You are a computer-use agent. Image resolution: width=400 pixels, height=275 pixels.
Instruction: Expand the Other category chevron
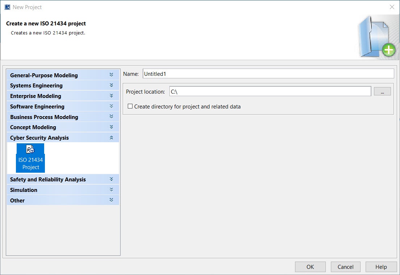click(x=111, y=200)
